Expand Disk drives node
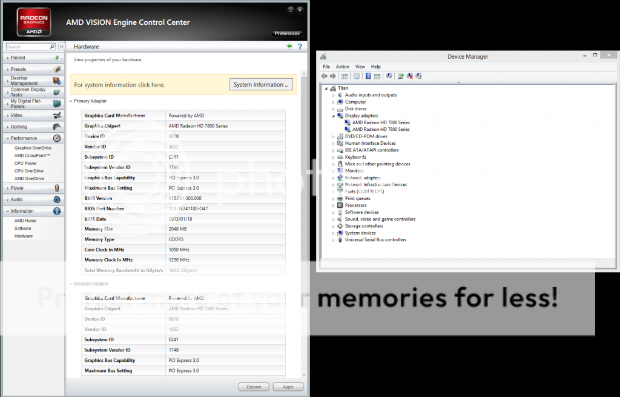620x397 pixels. click(x=334, y=109)
